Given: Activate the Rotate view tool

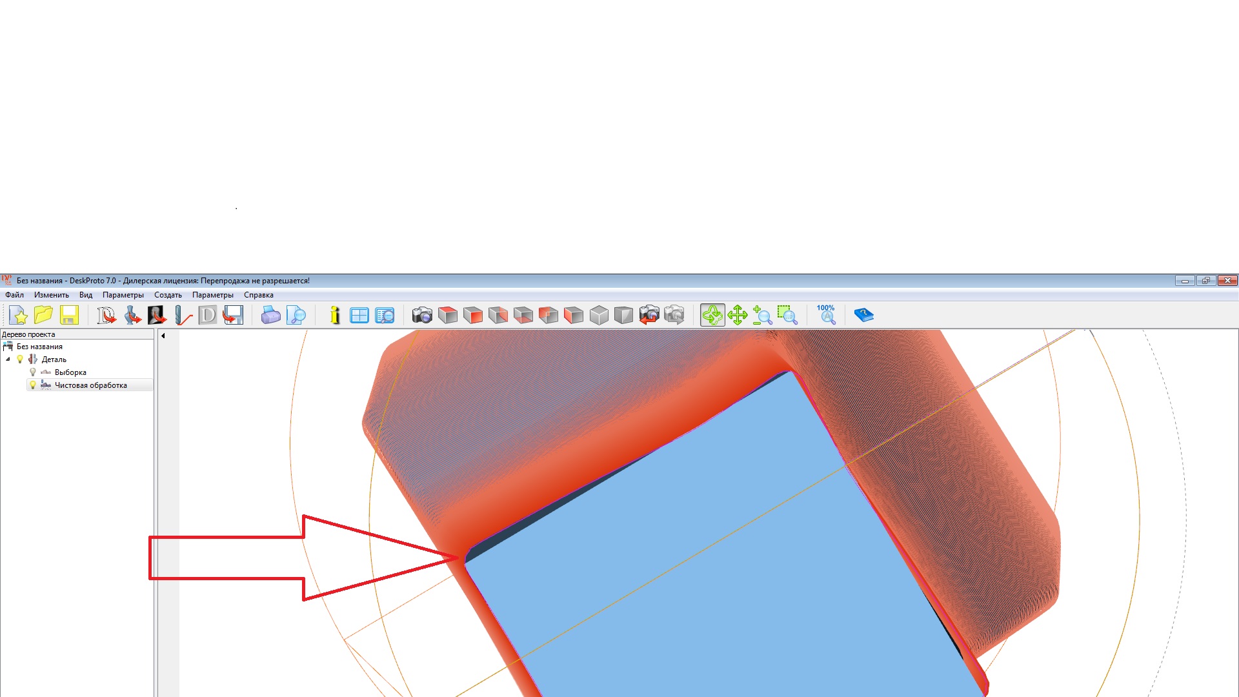Looking at the screenshot, I should [x=712, y=315].
